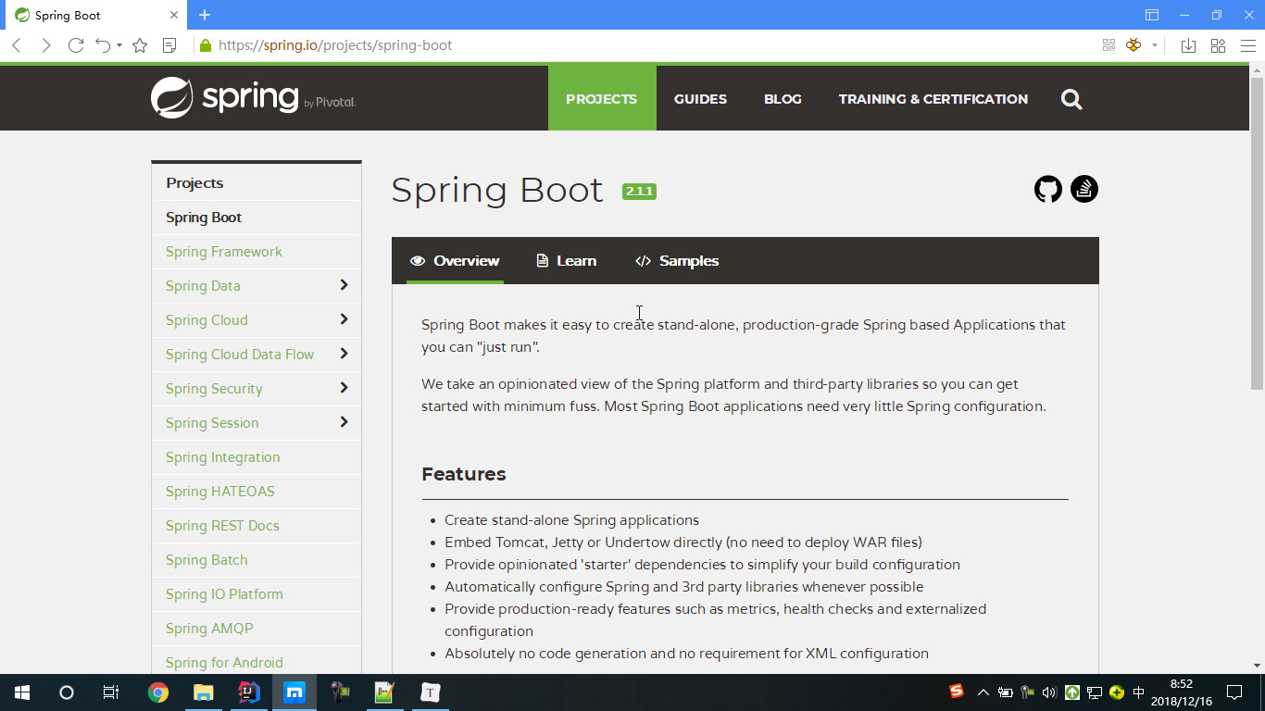Click the site search magnifier icon

tap(1071, 99)
